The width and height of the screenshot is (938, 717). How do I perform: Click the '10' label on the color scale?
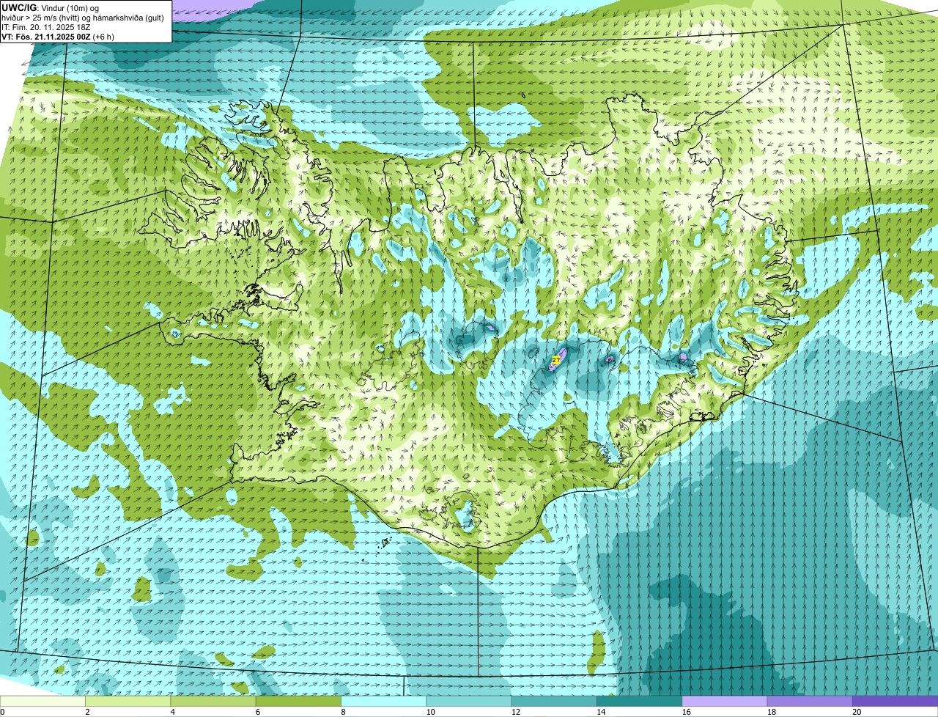(430, 712)
